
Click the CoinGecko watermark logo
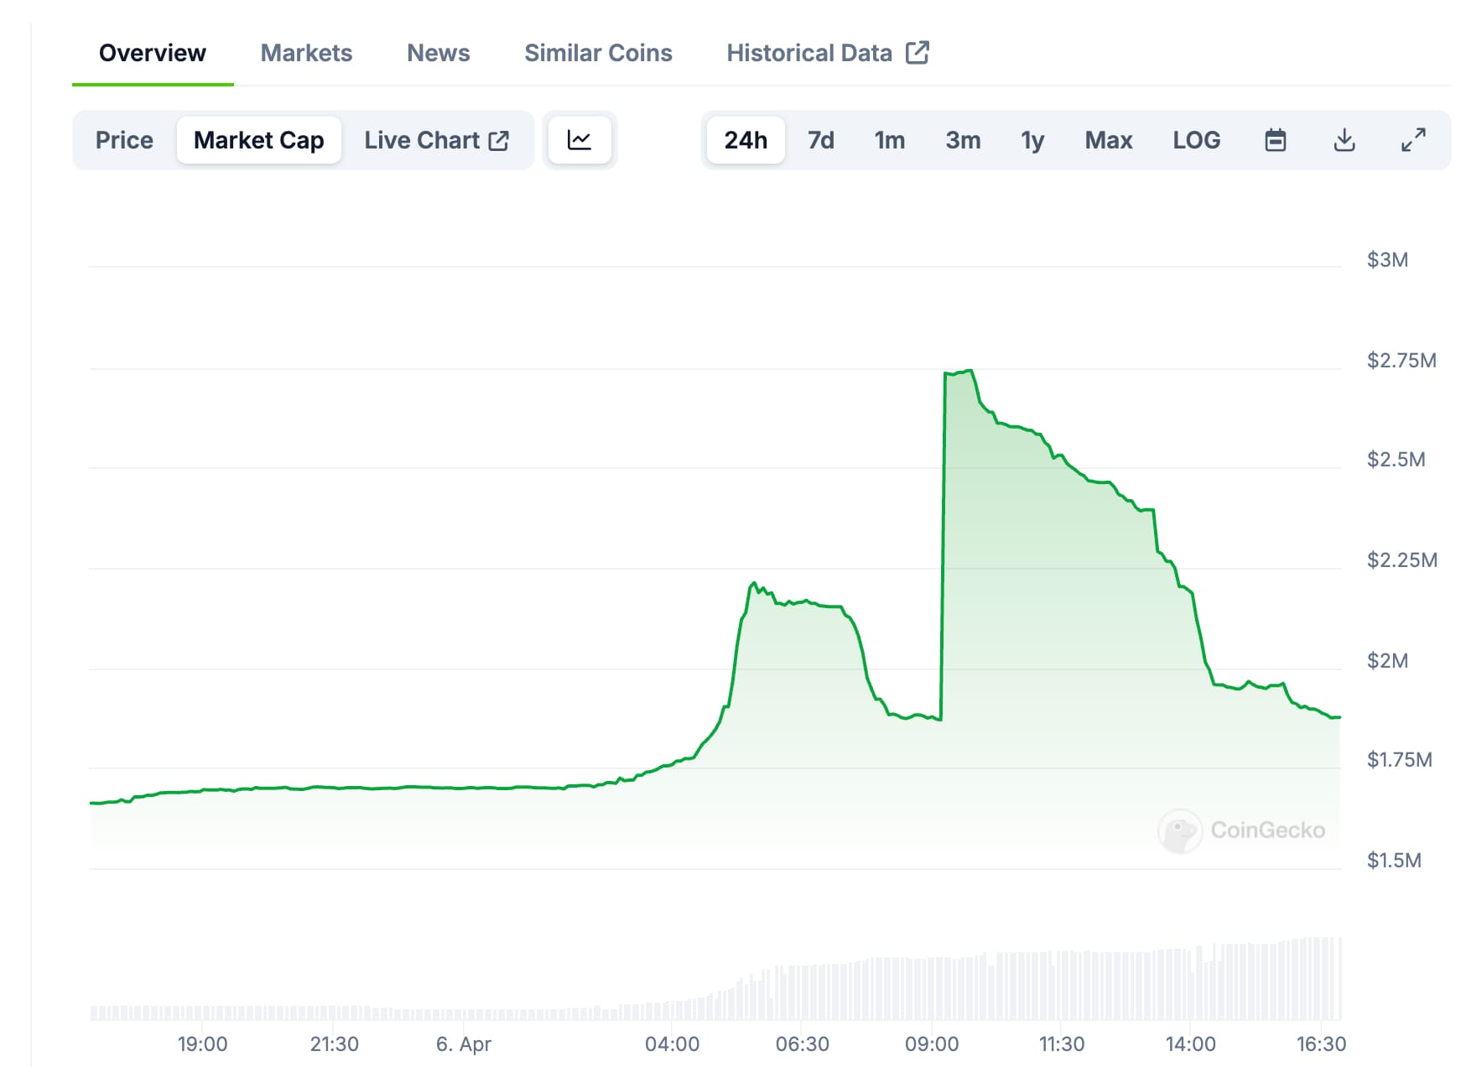[x=1181, y=830]
